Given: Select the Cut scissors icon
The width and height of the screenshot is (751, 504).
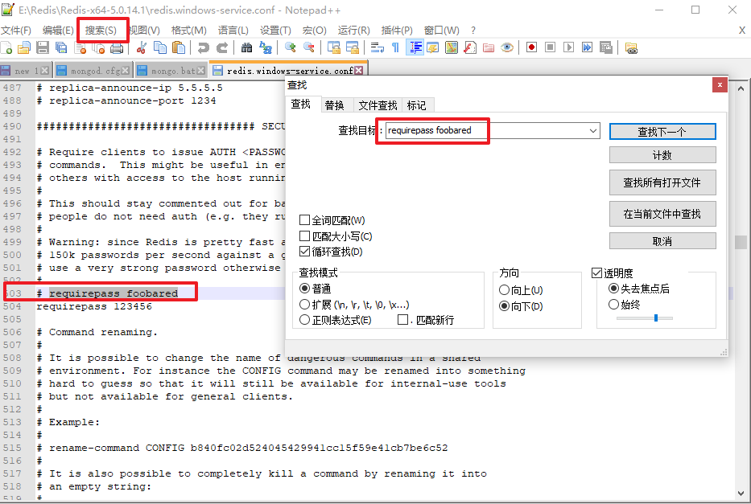Looking at the screenshot, I should click(142, 48).
